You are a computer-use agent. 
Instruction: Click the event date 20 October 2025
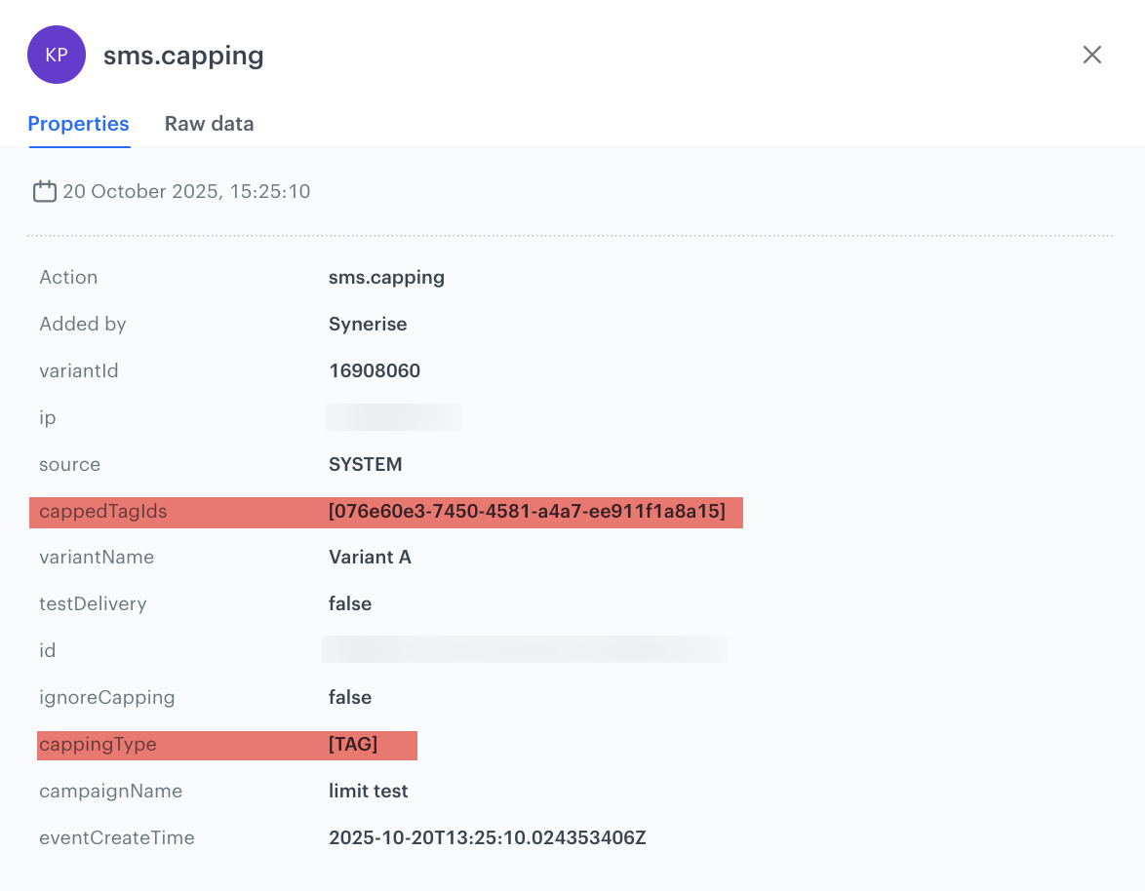pyautogui.click(x=186, y=191)
